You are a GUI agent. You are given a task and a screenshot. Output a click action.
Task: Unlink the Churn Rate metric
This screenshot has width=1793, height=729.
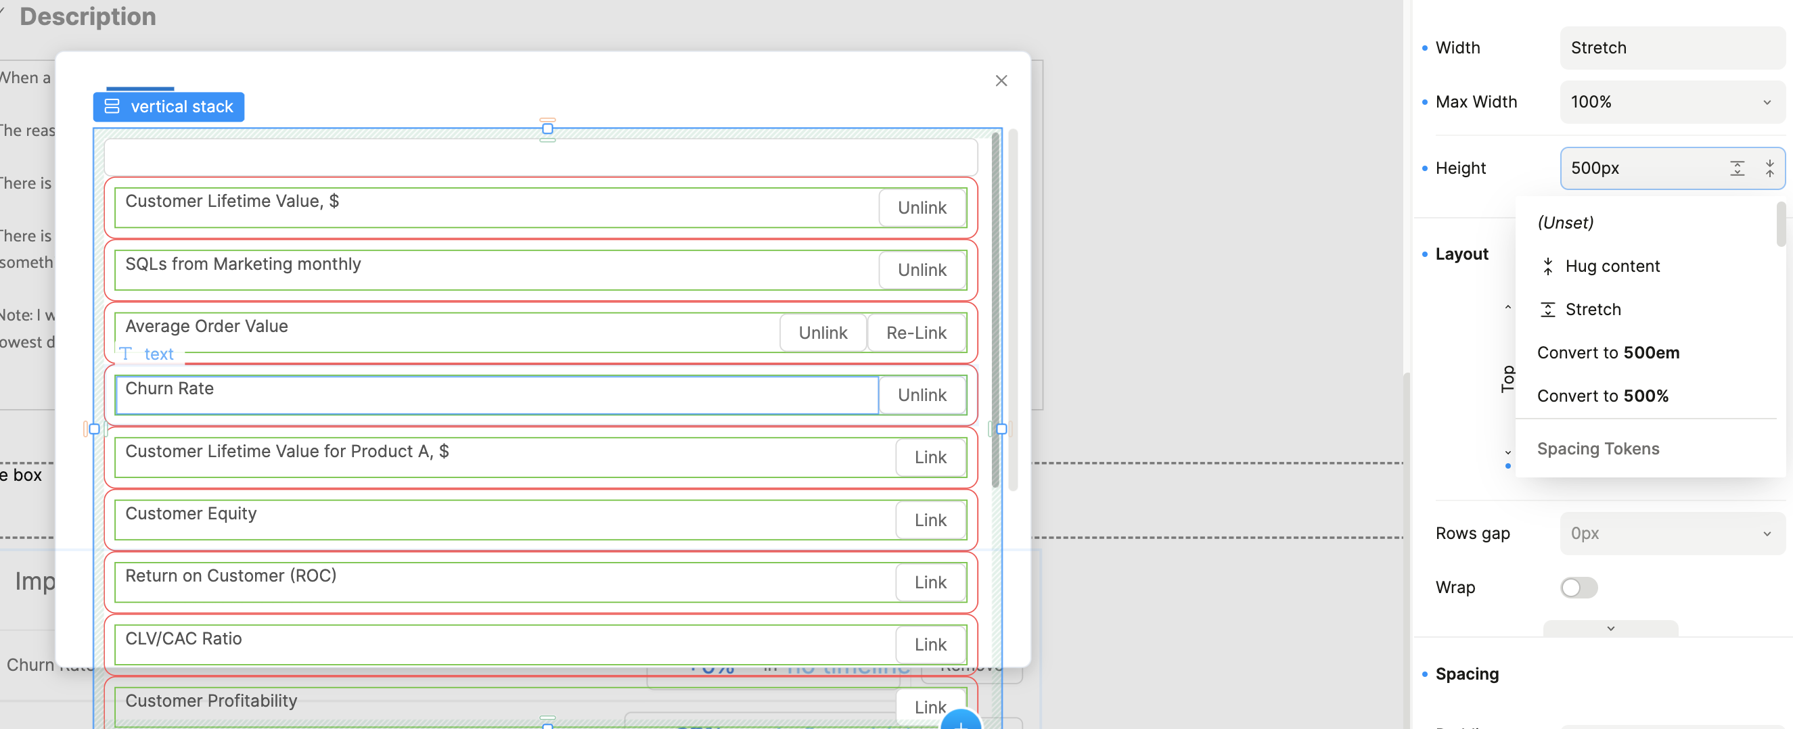tap(922, 395)
